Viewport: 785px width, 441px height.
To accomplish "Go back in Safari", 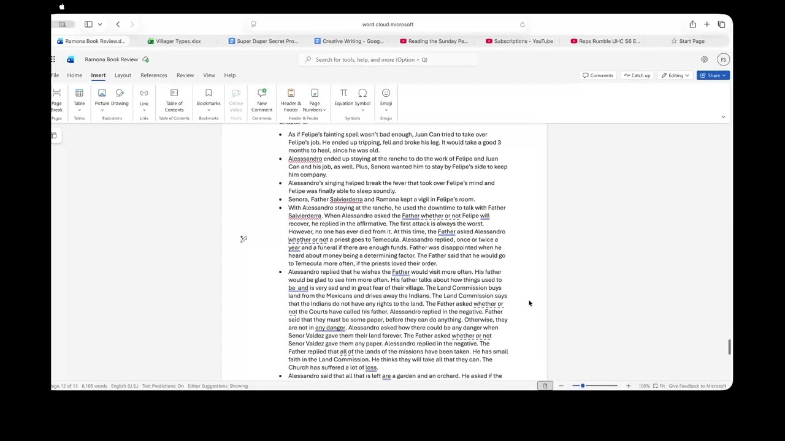I will (x=118, y=24).
